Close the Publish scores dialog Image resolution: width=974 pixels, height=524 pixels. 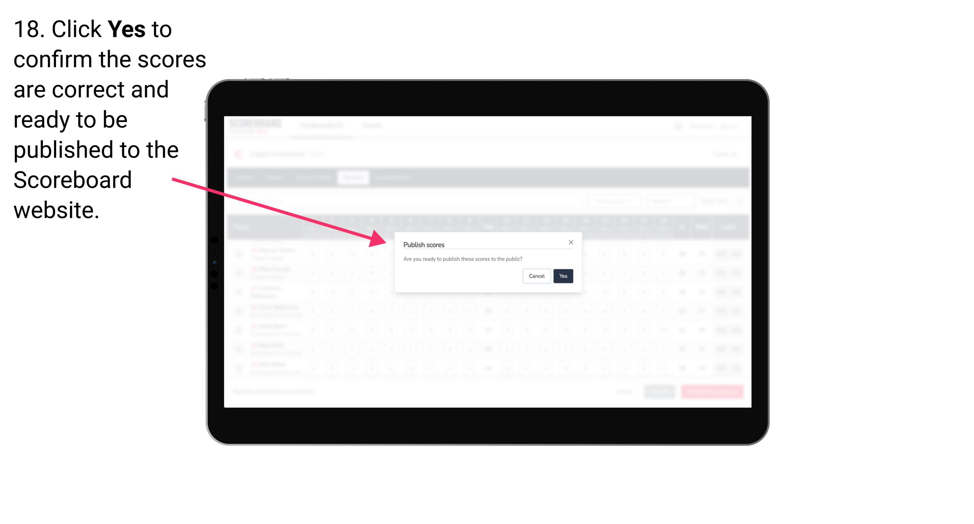click(570, 242)
